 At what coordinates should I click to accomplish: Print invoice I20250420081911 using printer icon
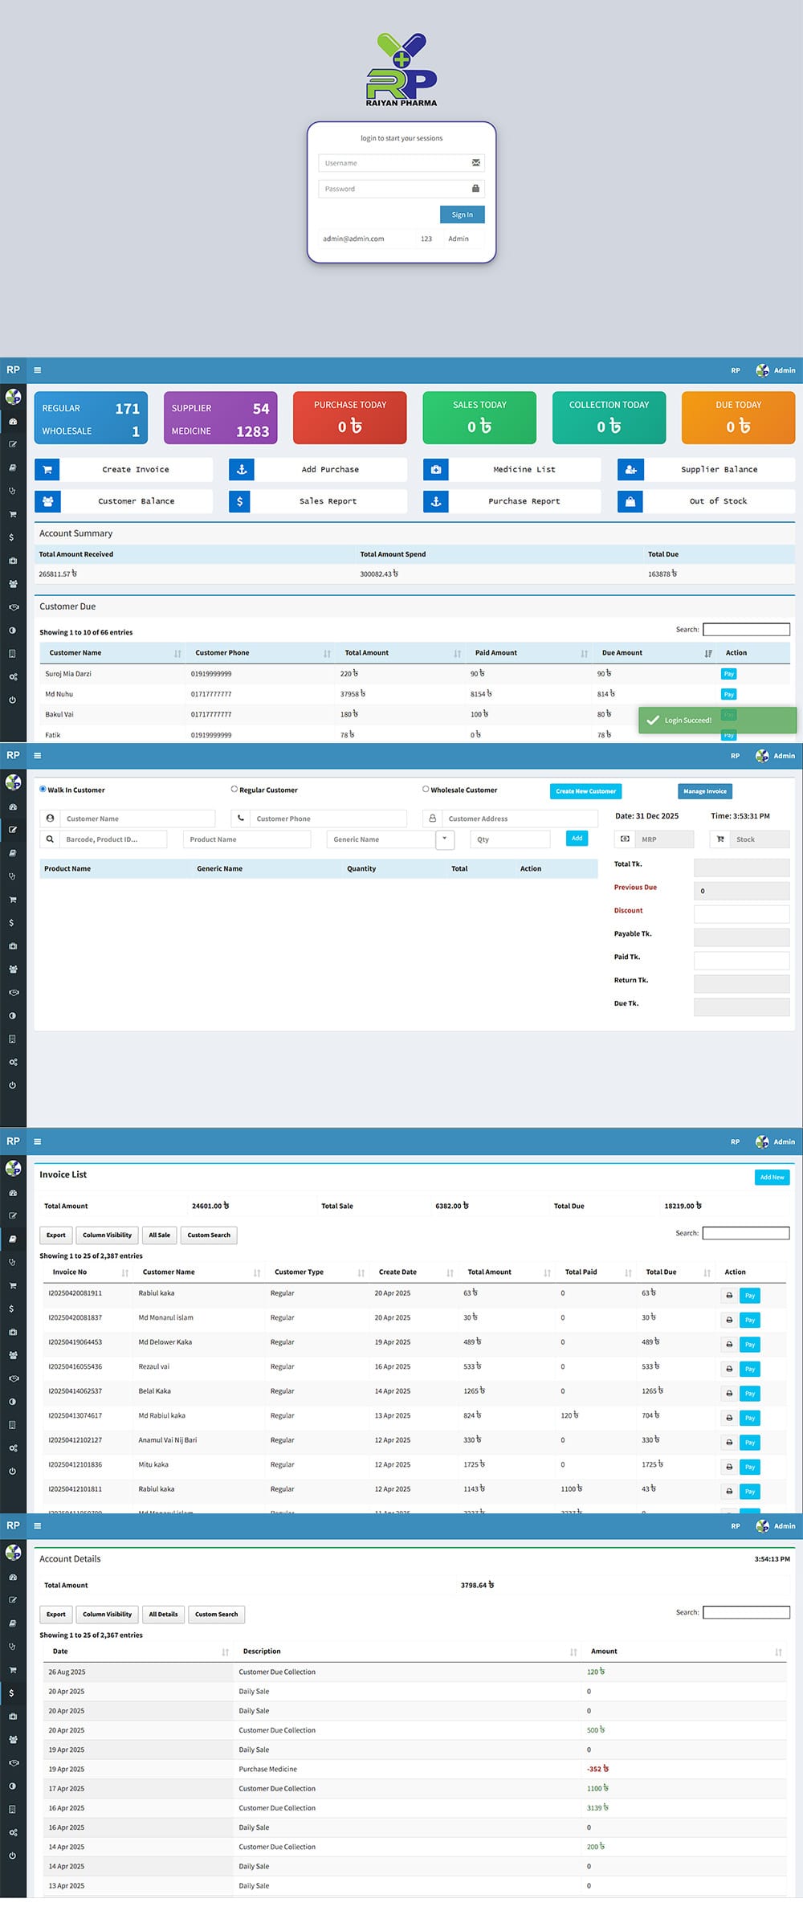(x=729, y=1296)
